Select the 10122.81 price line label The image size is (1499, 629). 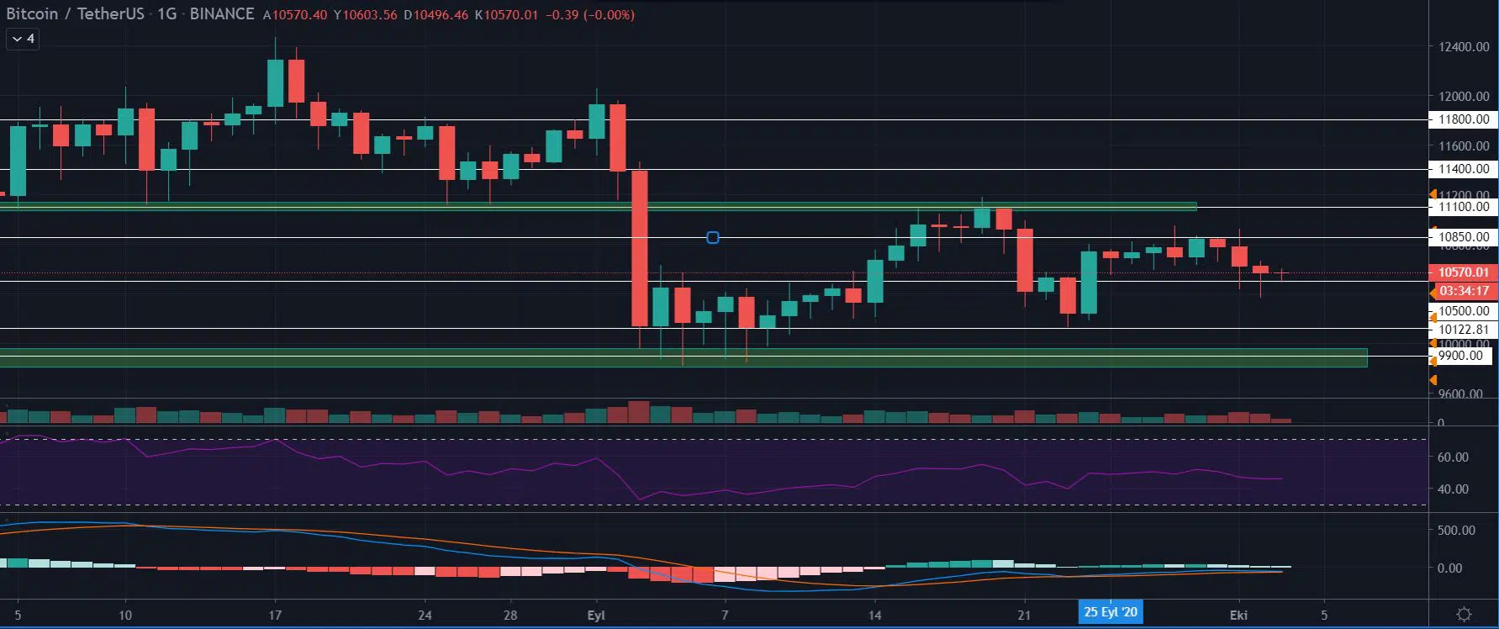point(1463,330)
